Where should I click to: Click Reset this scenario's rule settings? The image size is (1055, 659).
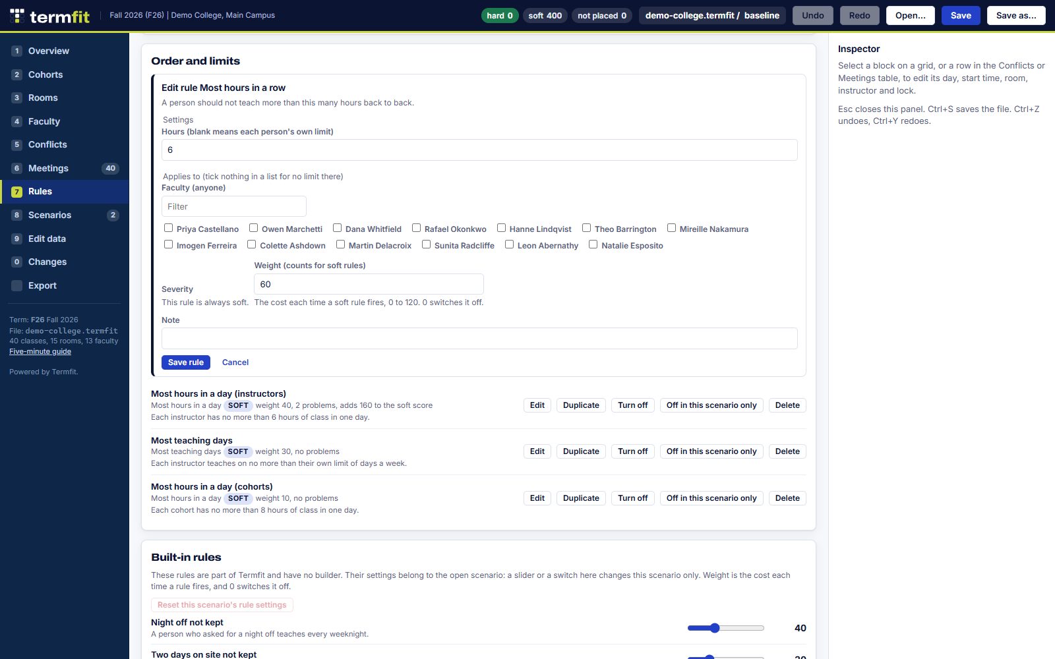[x=222, y=605]
